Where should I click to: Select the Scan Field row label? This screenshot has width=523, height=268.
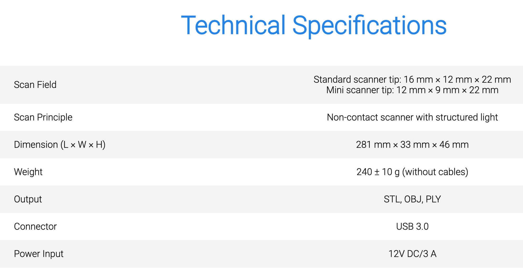click(35, 85)
